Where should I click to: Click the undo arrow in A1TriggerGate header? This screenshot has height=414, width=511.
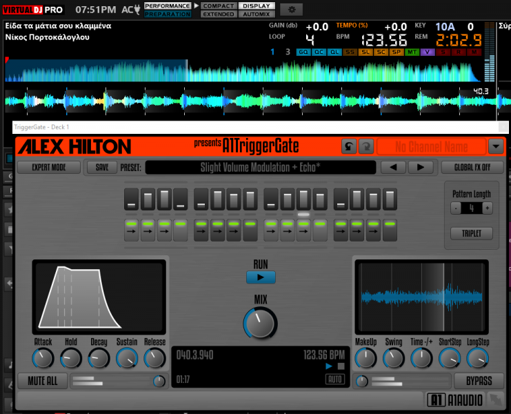pos(349,146)
